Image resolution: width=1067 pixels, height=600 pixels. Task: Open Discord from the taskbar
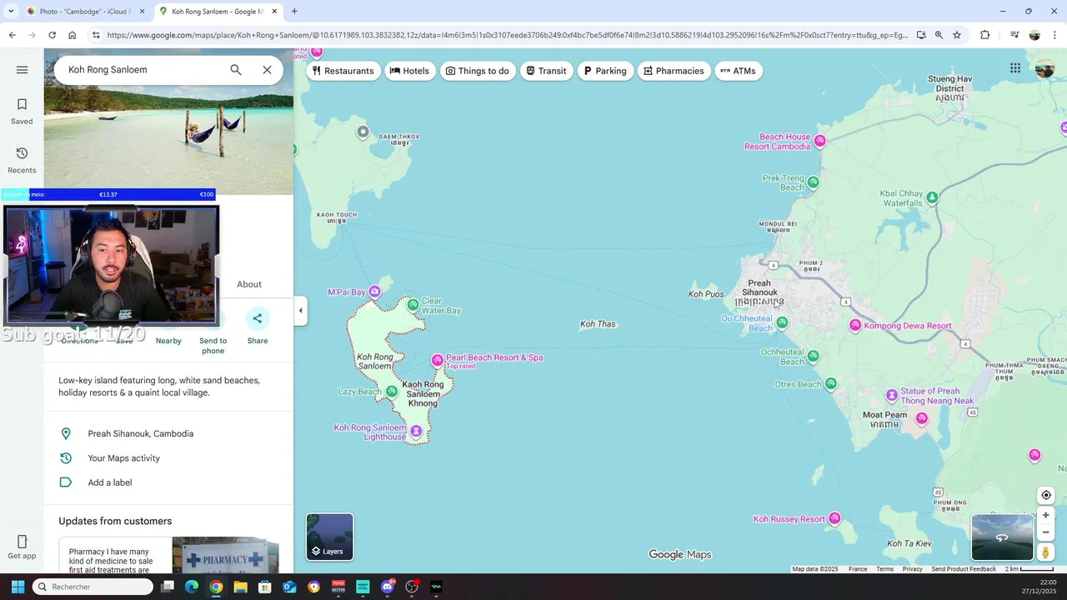pyautogui.click(x=388, y=587)
